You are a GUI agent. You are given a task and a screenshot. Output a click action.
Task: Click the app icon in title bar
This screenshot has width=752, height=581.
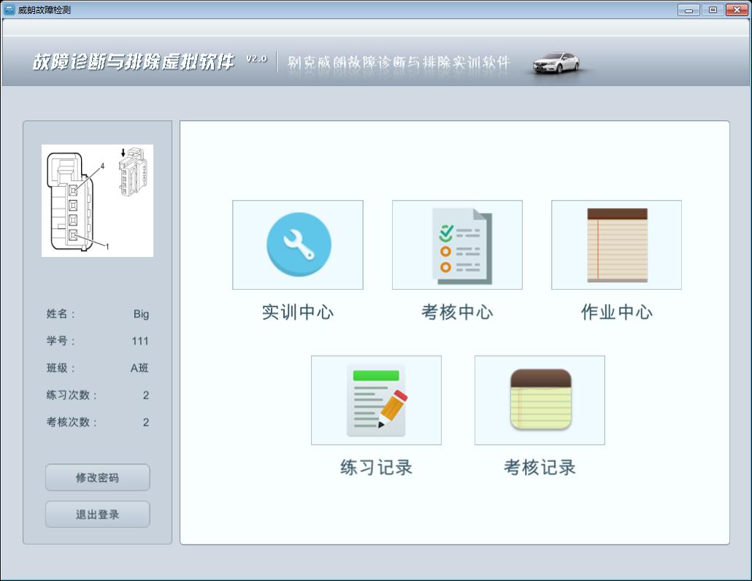(x=9, y=9)
